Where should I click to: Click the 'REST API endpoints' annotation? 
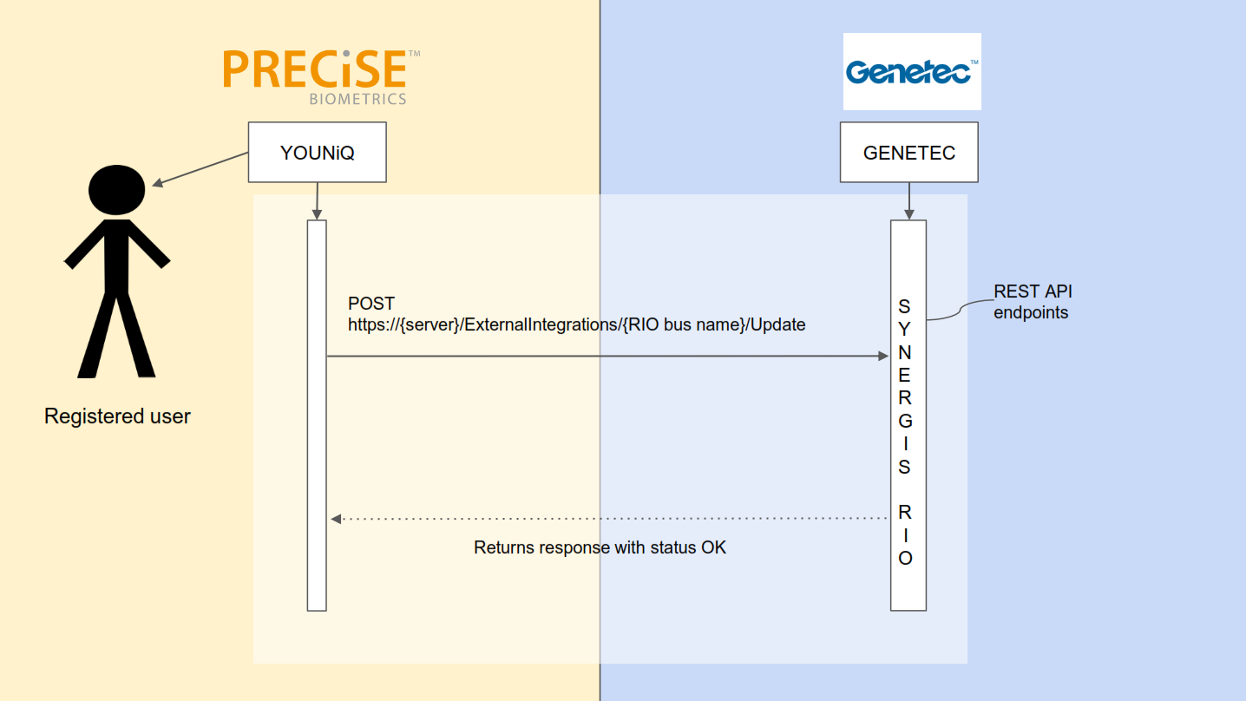click(x=1033, y=302)
